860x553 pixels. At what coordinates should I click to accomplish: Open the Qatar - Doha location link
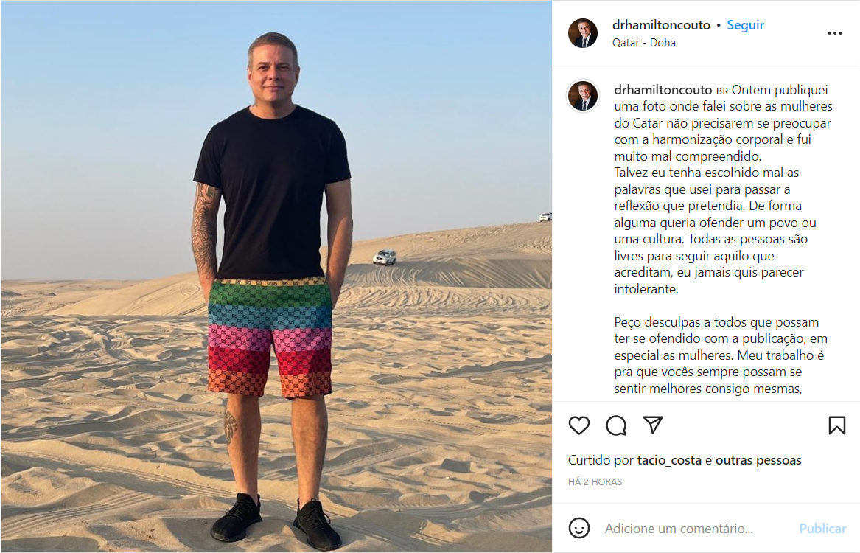click(644, 43)
